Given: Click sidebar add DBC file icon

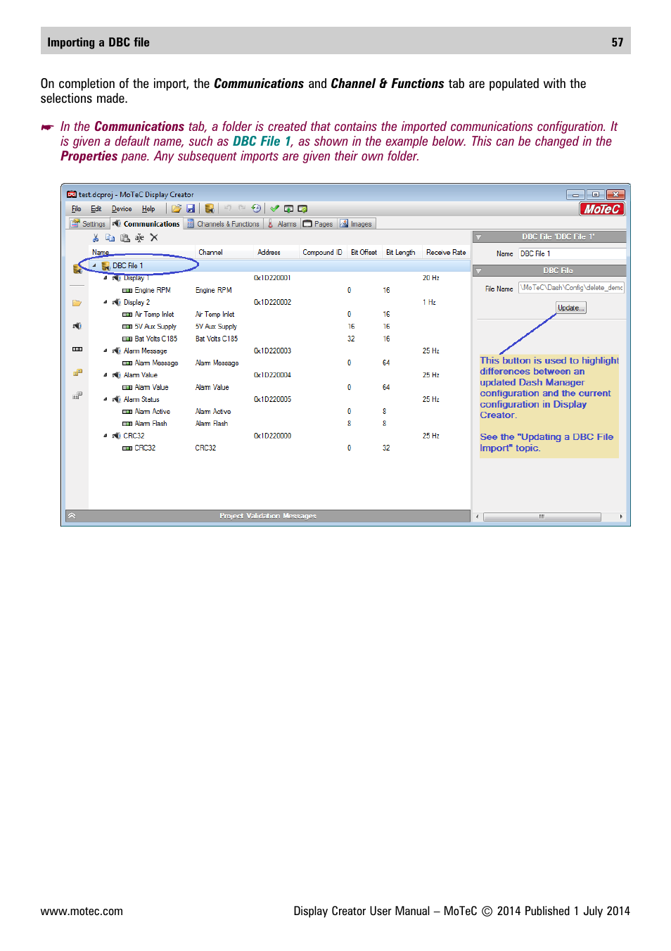Looking at the screenshot, I should 77,269.
